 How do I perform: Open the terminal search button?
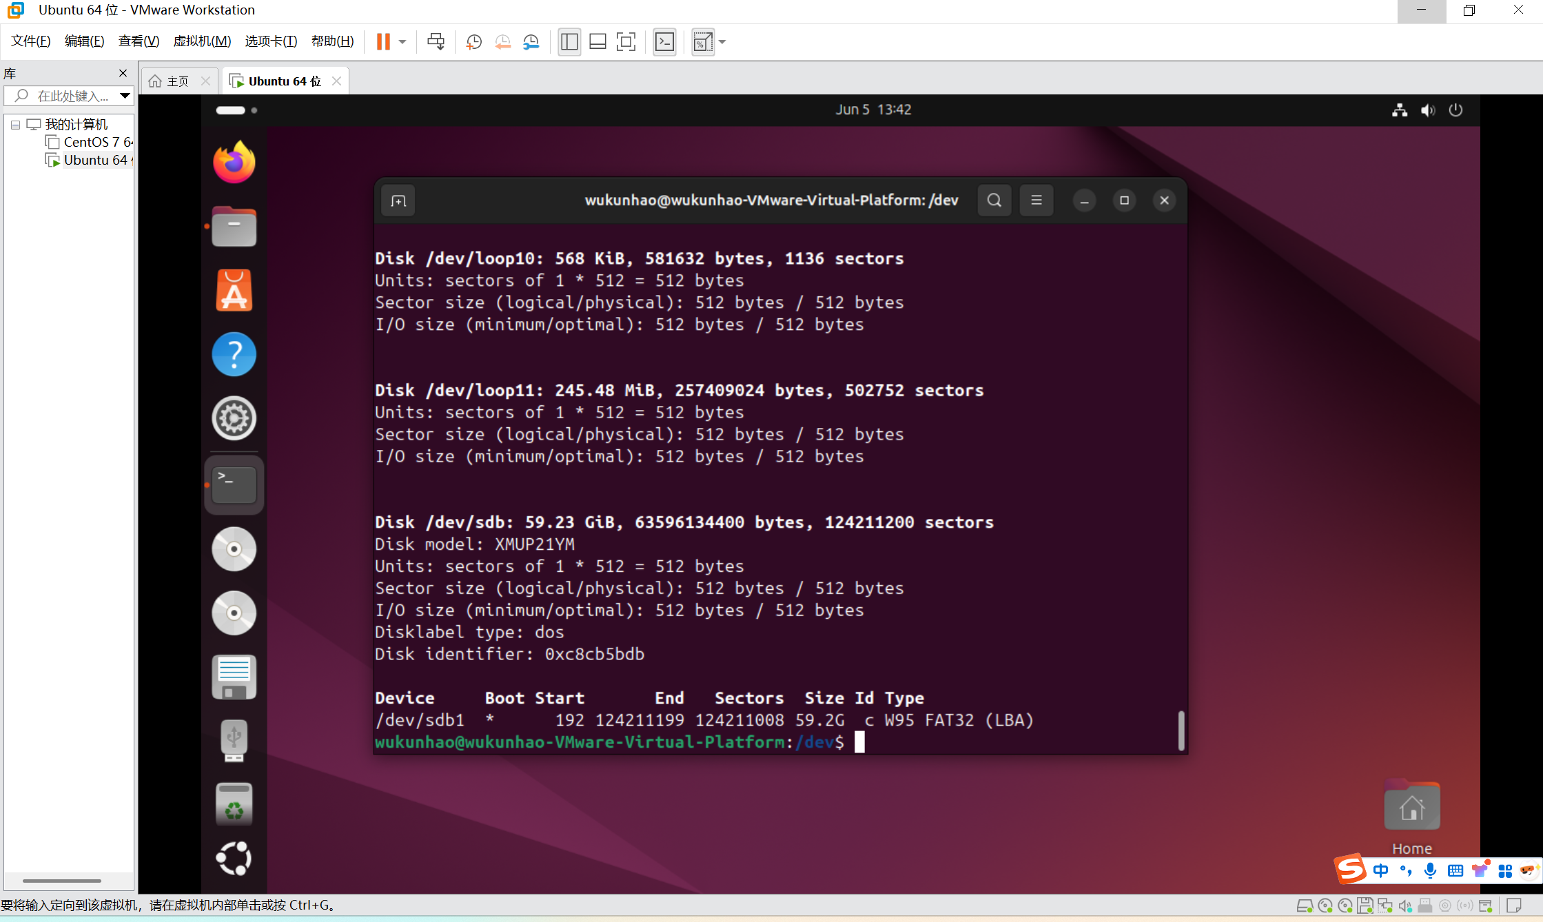point(994,201)
